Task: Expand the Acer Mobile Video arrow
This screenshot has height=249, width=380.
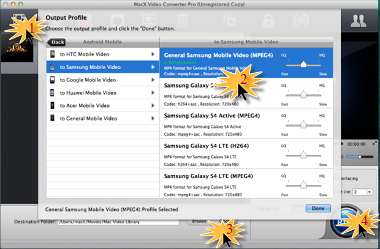Action: (x=153, y=105)
